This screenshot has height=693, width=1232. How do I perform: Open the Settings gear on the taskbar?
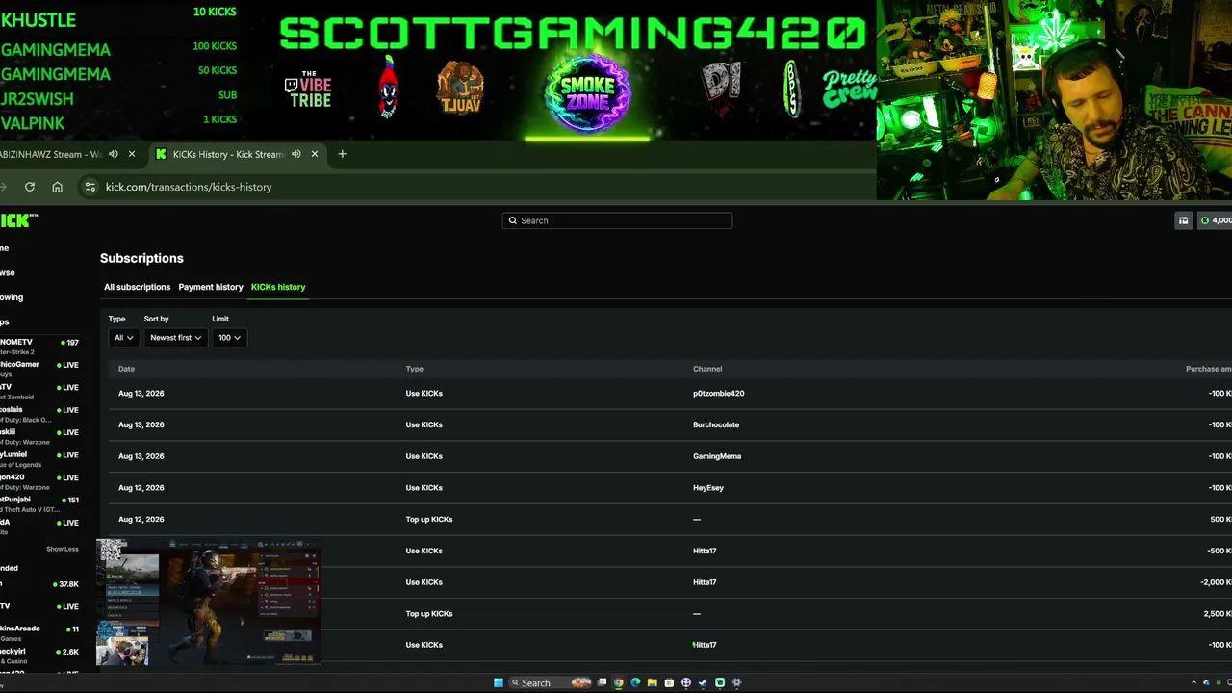pos(736,682)
